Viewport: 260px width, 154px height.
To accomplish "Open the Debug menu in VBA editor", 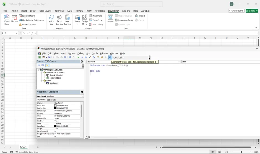I will tap(81, 53).
